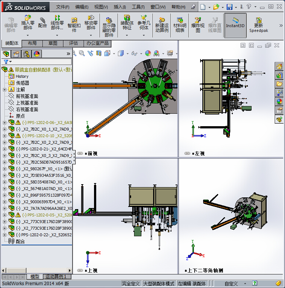Switch to the 模型 bottom tab
Image resolution: width=285 pixels, height=288 pixels.
[x=35, y=277]
